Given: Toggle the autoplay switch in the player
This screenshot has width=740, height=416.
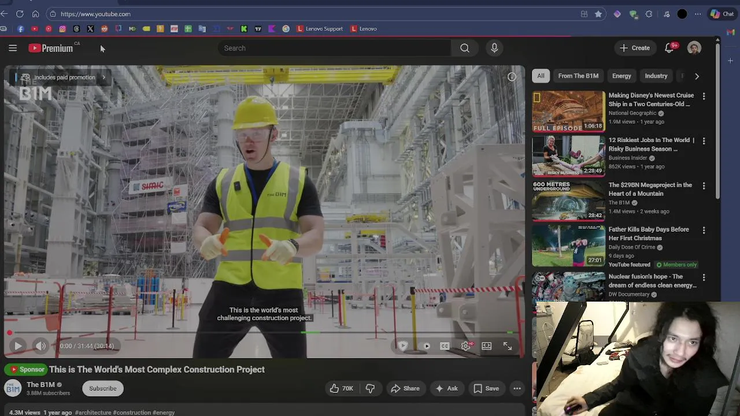Looking at the screenshot, I should [426, 346].
